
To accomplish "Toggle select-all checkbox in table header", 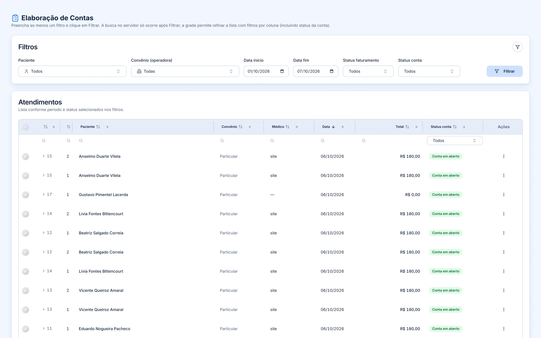I will 25,127.
